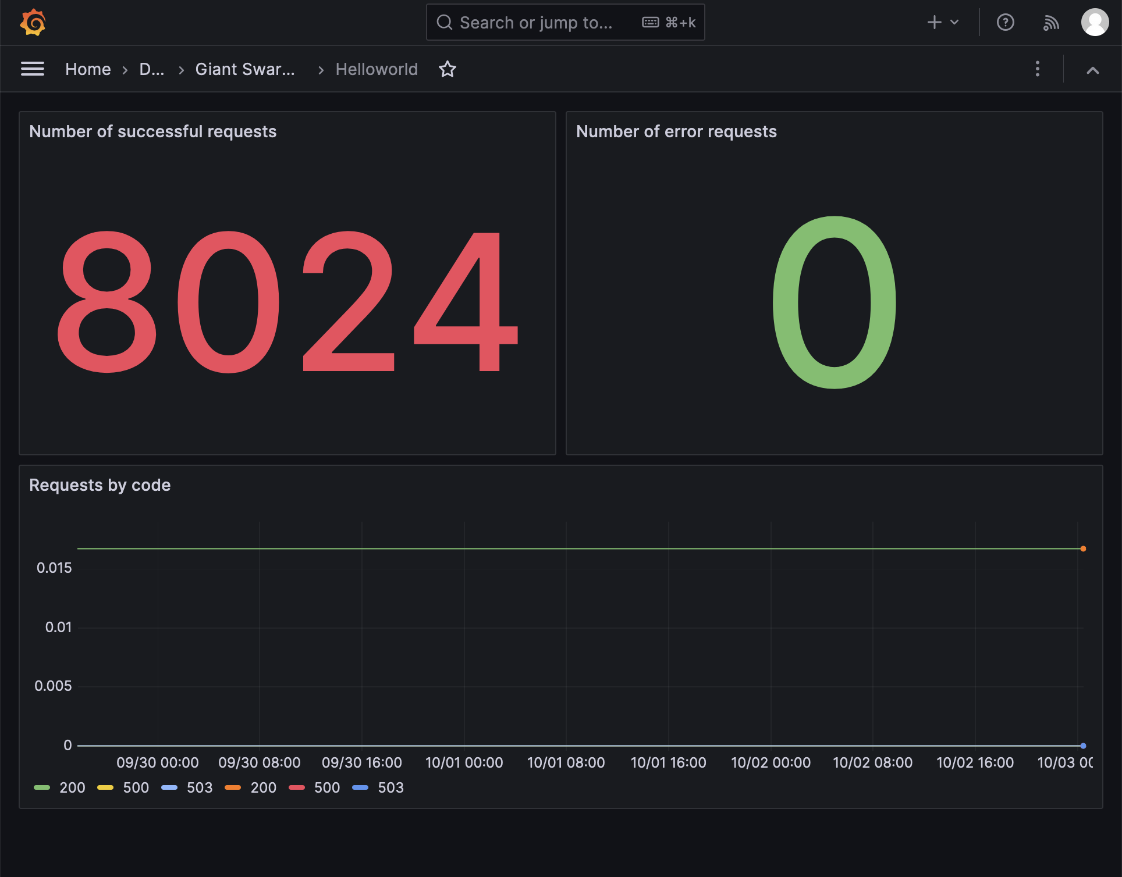Open the Requests by code panel title
The height and width of the screenshot is (877, 1122).
pyautogui.click(x=100, y=485)
